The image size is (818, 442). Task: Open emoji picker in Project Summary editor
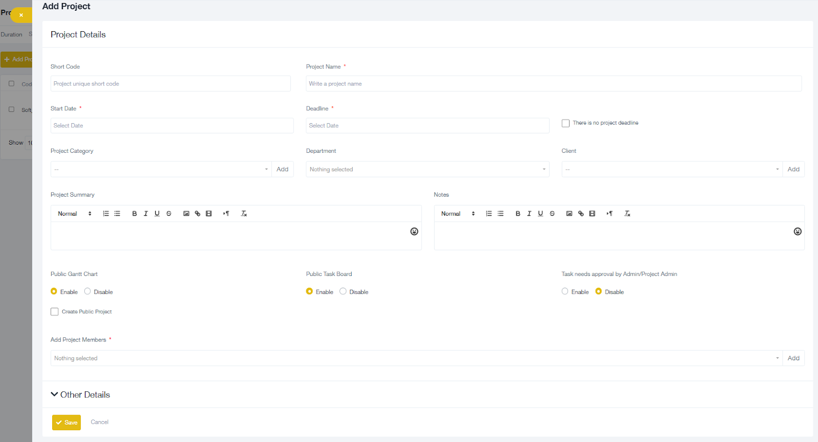(x=414, y=231)
